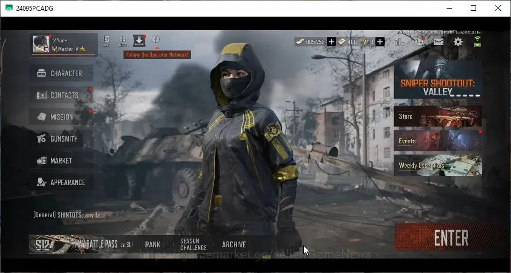
Task: Click the Master IV rank label
Action: point(69,49)
